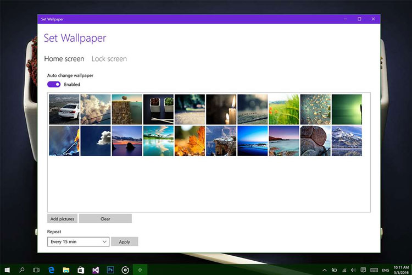Screen dimensions: 412x275
Task: Apply the repeat interval setting
Action: pos(124,241)
